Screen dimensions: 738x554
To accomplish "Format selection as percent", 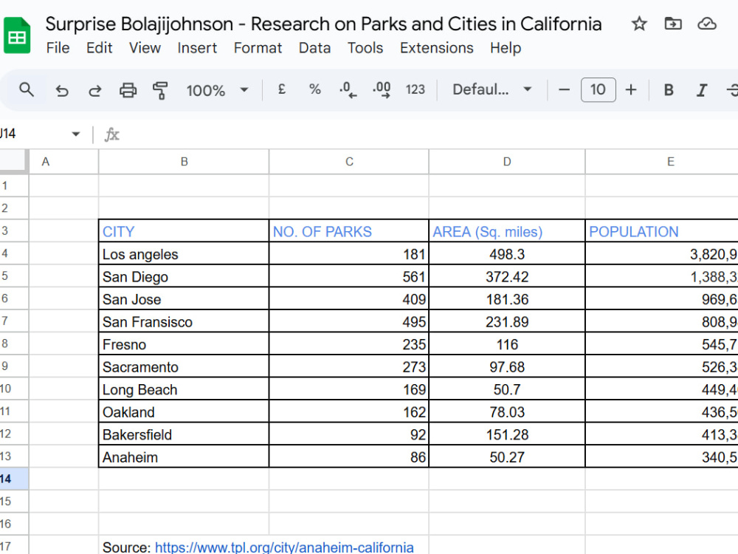I will [x=315, y=89].
